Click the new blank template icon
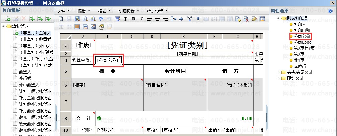The image size is (337, 136). [61, 19]
